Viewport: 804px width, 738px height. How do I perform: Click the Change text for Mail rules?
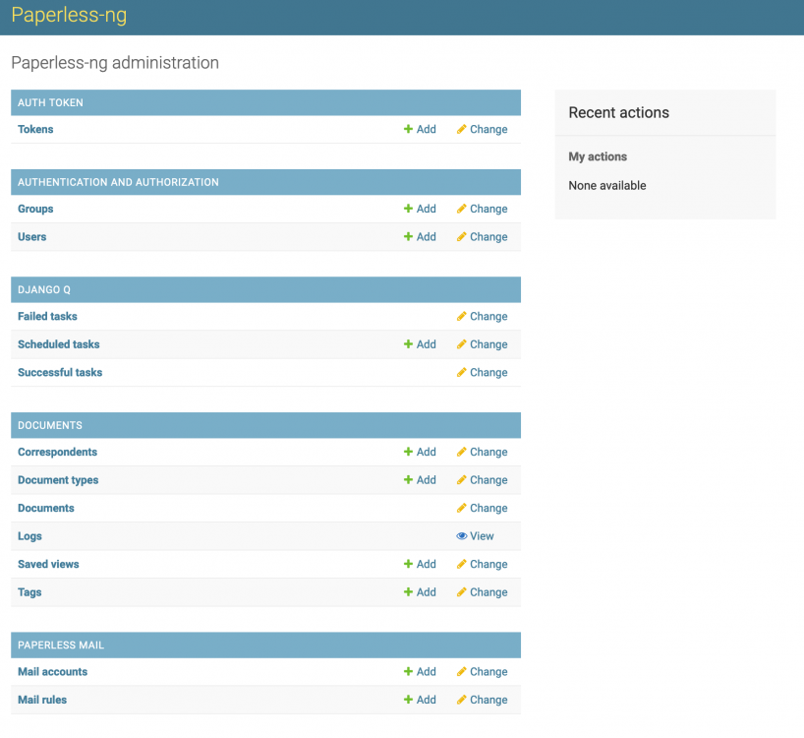(x=488, y=700)
